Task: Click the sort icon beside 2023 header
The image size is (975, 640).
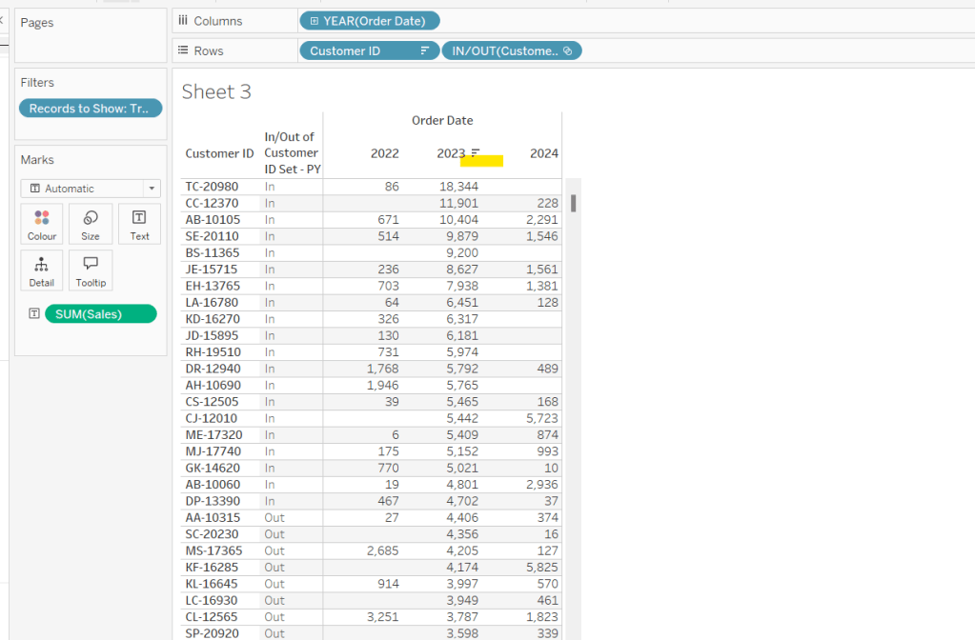Action: click(x=475, y=153)
